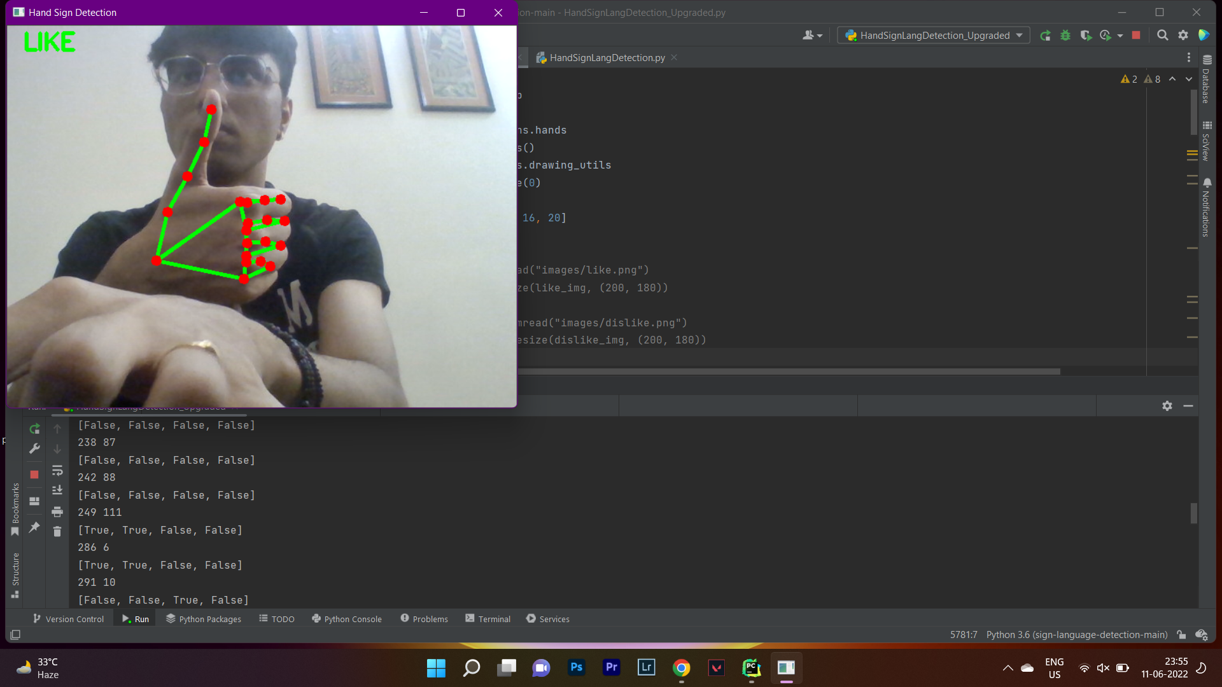Expand the Profile run options arrow
Viewport: 1222px width, 687px height.
(x=1120, y=36)
